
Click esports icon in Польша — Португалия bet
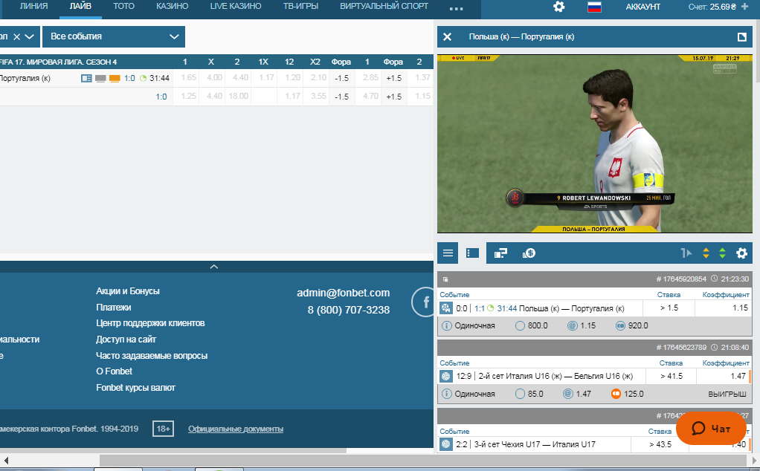point(446,308)
